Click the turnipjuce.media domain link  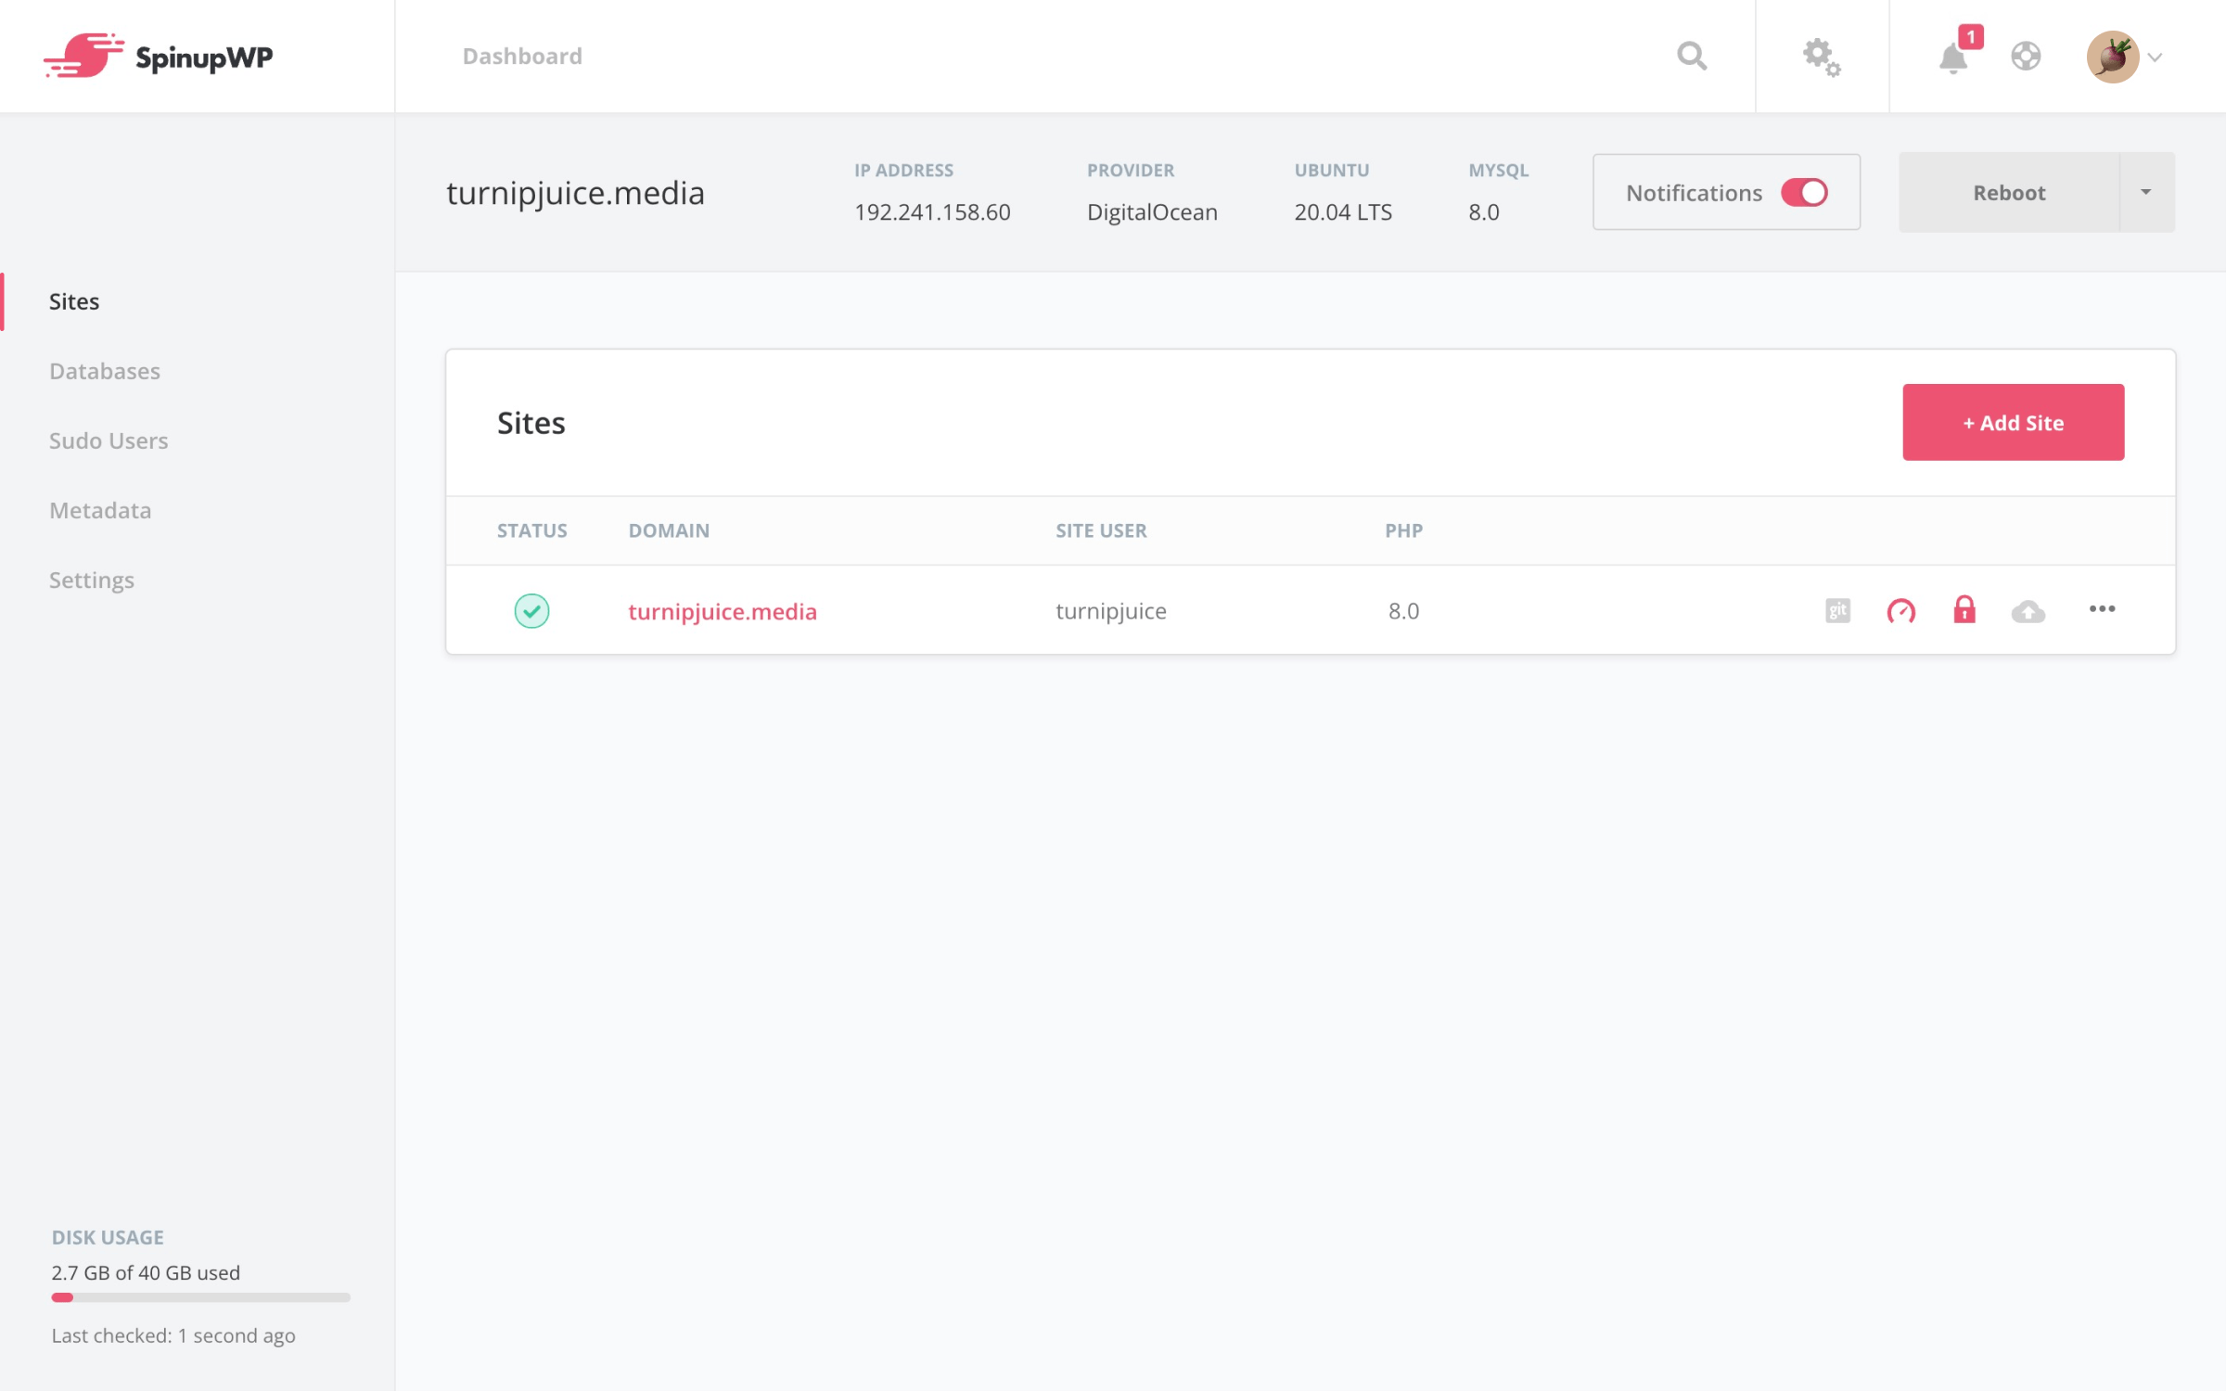724,609
